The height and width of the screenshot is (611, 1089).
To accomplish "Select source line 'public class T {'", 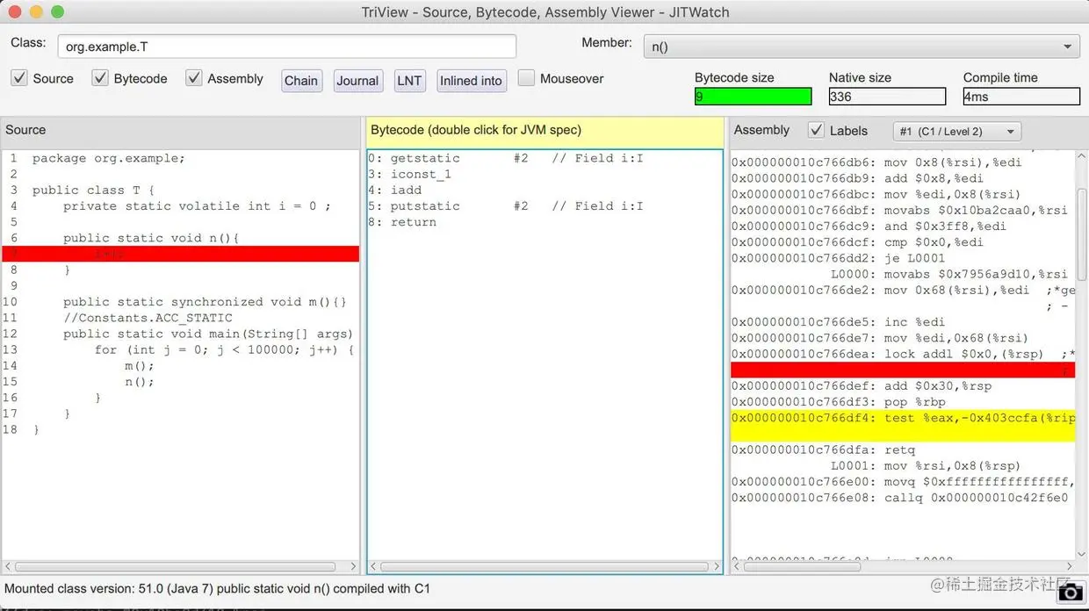I will (x=93, y=190).
